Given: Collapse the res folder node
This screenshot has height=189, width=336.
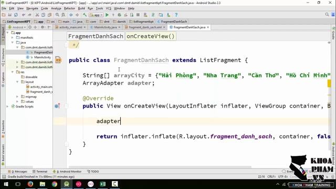Looking at the screenshot, I should pos(13,72).
